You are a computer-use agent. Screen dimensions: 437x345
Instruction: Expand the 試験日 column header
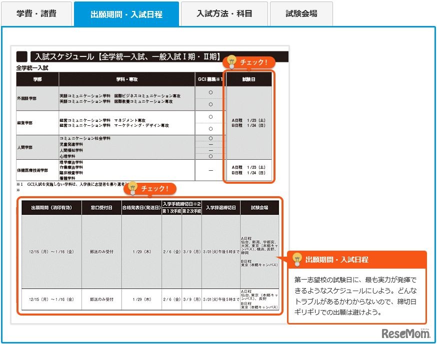click(x=248, y=78)
